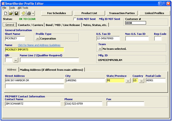Open the Country lookup button

pos(141,81)
